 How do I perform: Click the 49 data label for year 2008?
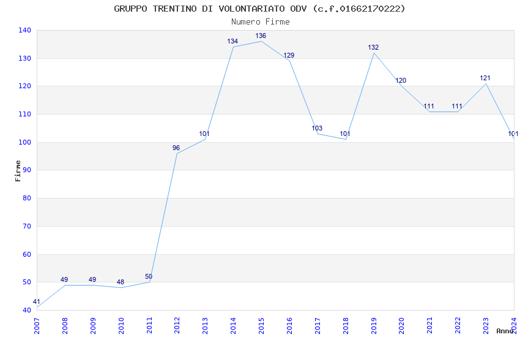point(64,279)
